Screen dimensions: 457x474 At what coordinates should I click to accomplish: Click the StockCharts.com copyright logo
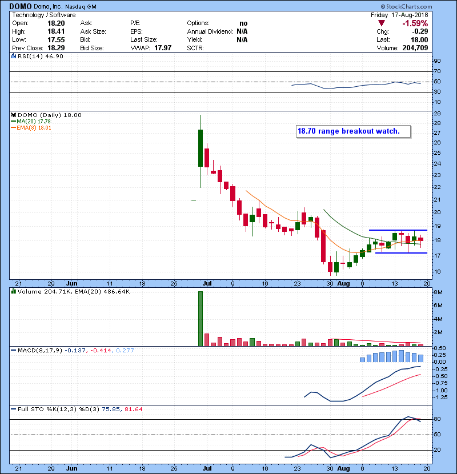[407, 6]
